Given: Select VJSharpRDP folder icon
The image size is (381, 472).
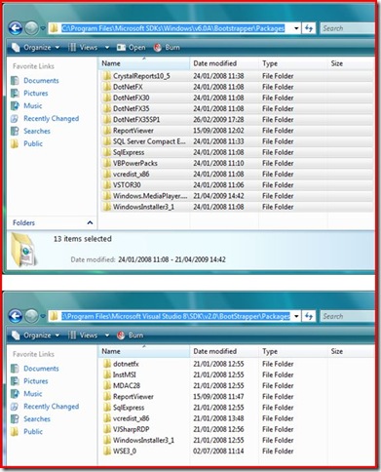Looking at the screenshot, I should 106,429.
